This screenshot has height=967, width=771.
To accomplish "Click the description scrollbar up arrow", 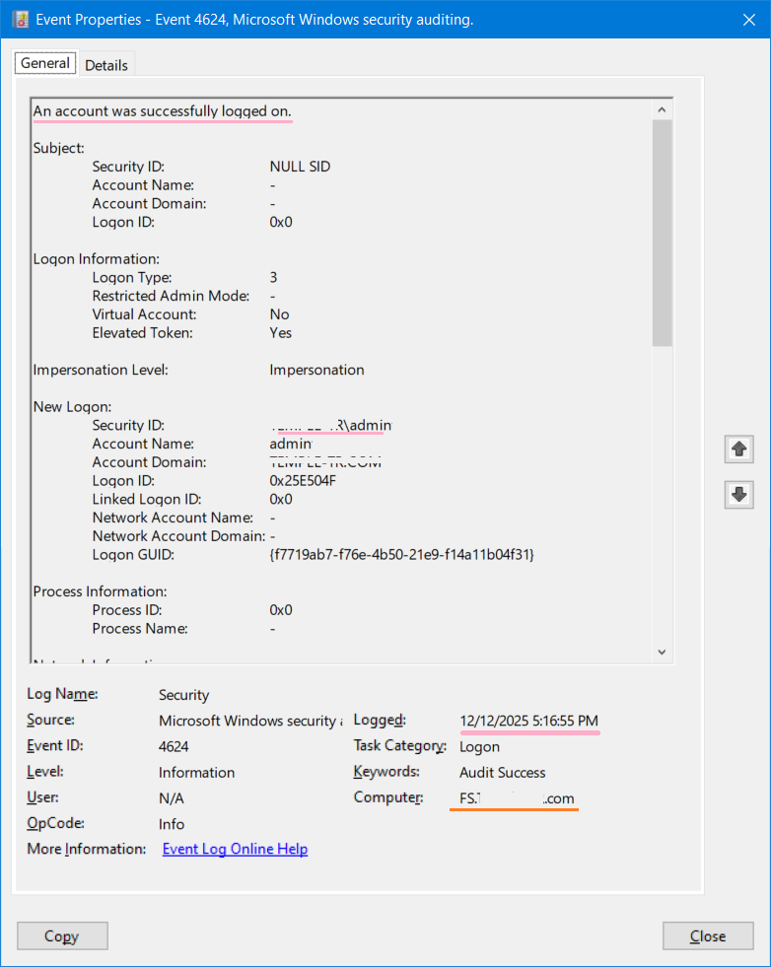I will click(x=662, y=109).
